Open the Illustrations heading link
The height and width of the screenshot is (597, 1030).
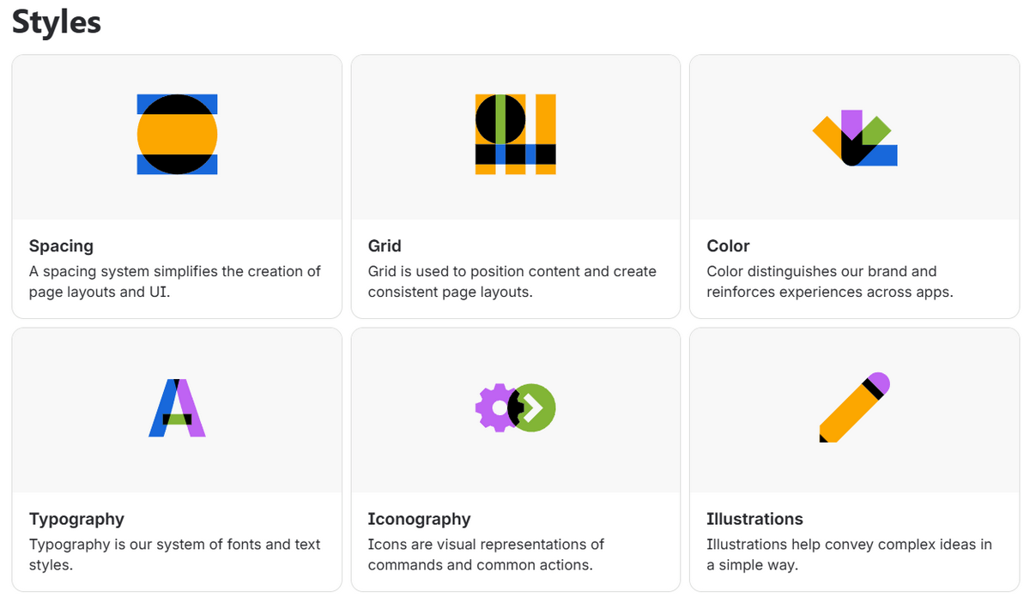pyautogui.click(x=754, y=519)
